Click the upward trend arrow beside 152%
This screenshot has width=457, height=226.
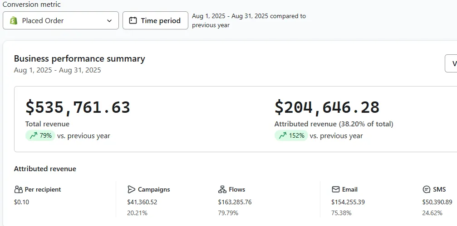click(x=282, y=135)
